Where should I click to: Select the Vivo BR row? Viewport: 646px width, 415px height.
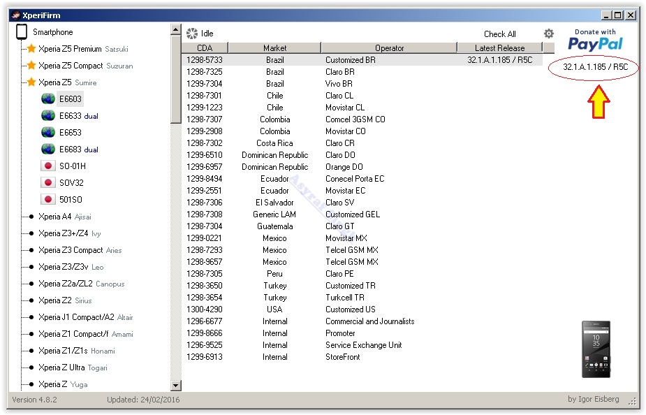tap(362, 84)
